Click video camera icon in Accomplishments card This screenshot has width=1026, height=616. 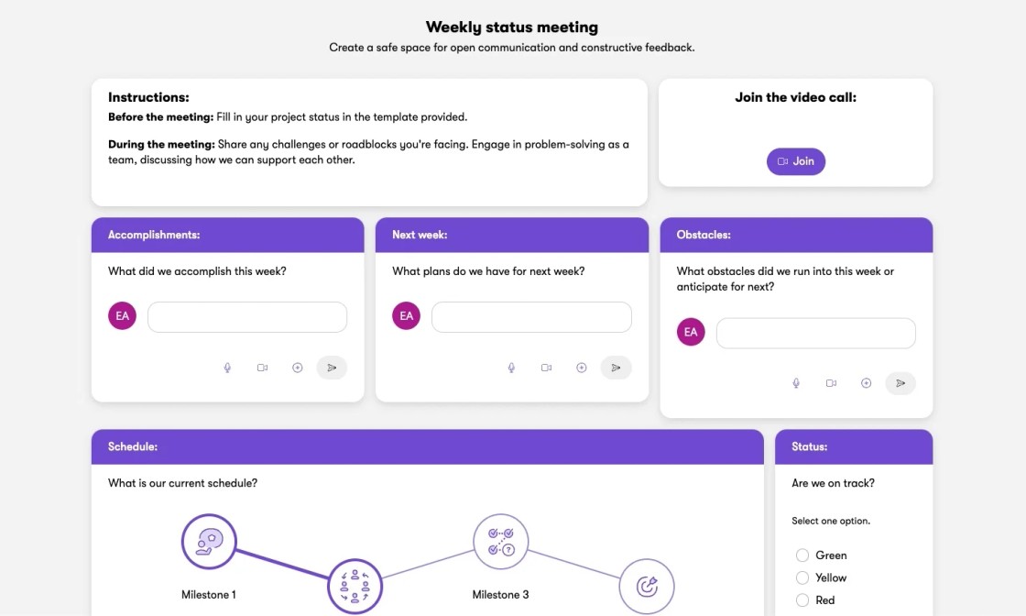click(x=262, y=368)
